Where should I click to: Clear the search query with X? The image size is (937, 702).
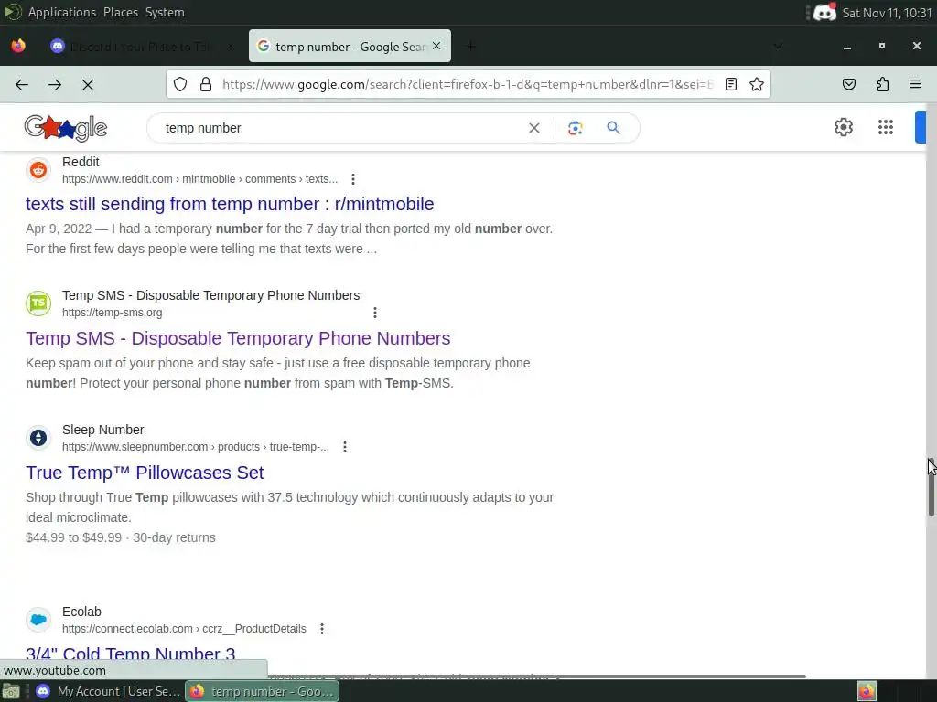tap(534, 128)
